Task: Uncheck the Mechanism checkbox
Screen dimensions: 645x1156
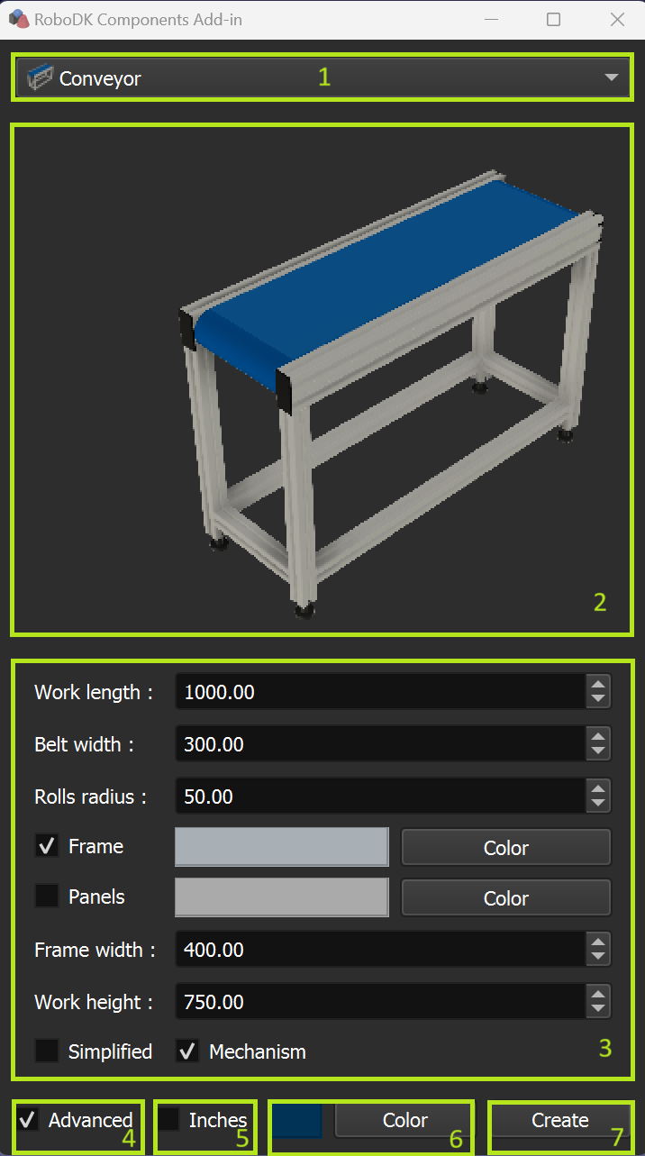Action: click(x=186, y=1051)
